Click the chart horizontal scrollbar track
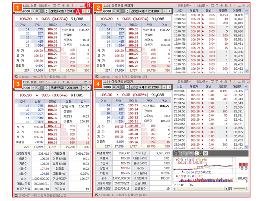 [x=200, y=189]
